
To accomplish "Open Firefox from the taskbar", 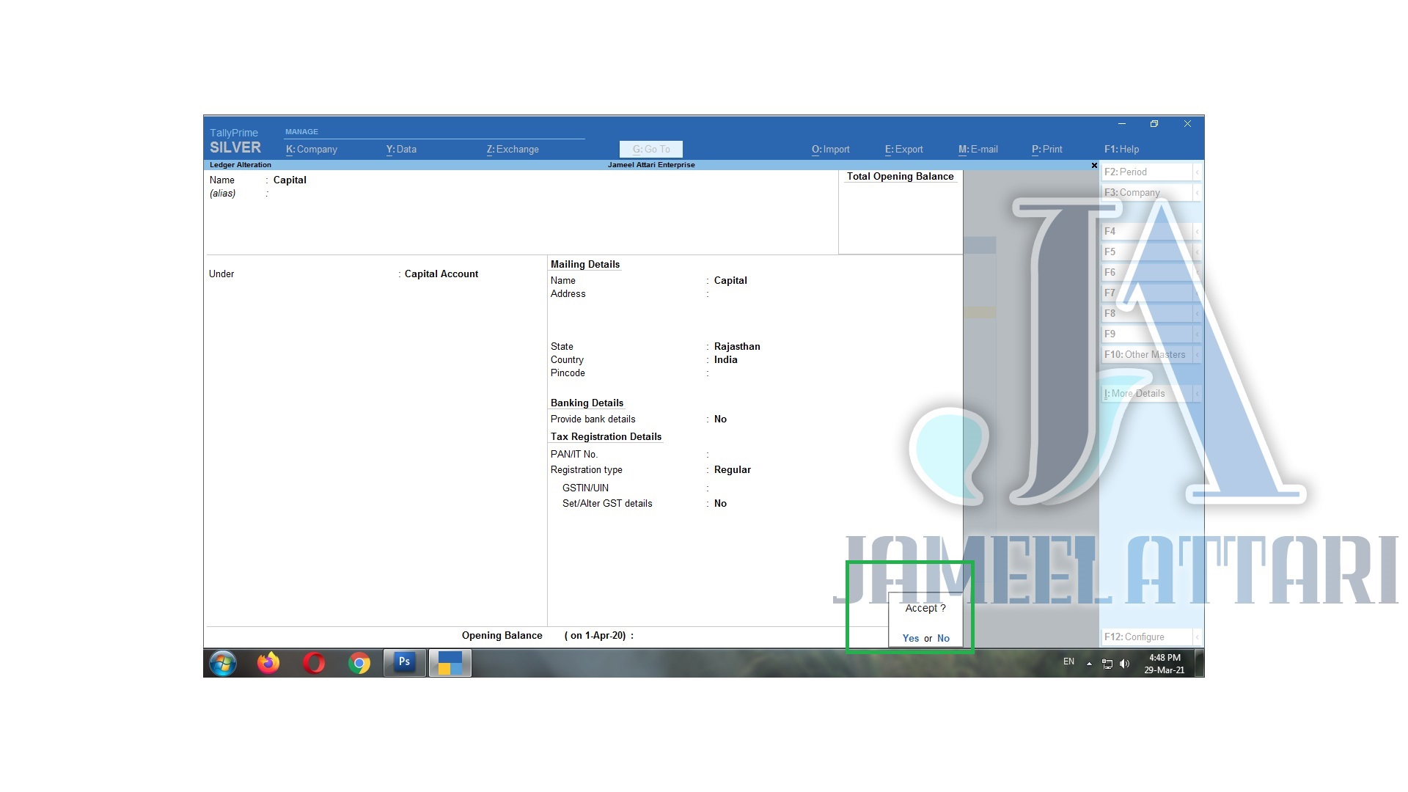I will [268, 664].
